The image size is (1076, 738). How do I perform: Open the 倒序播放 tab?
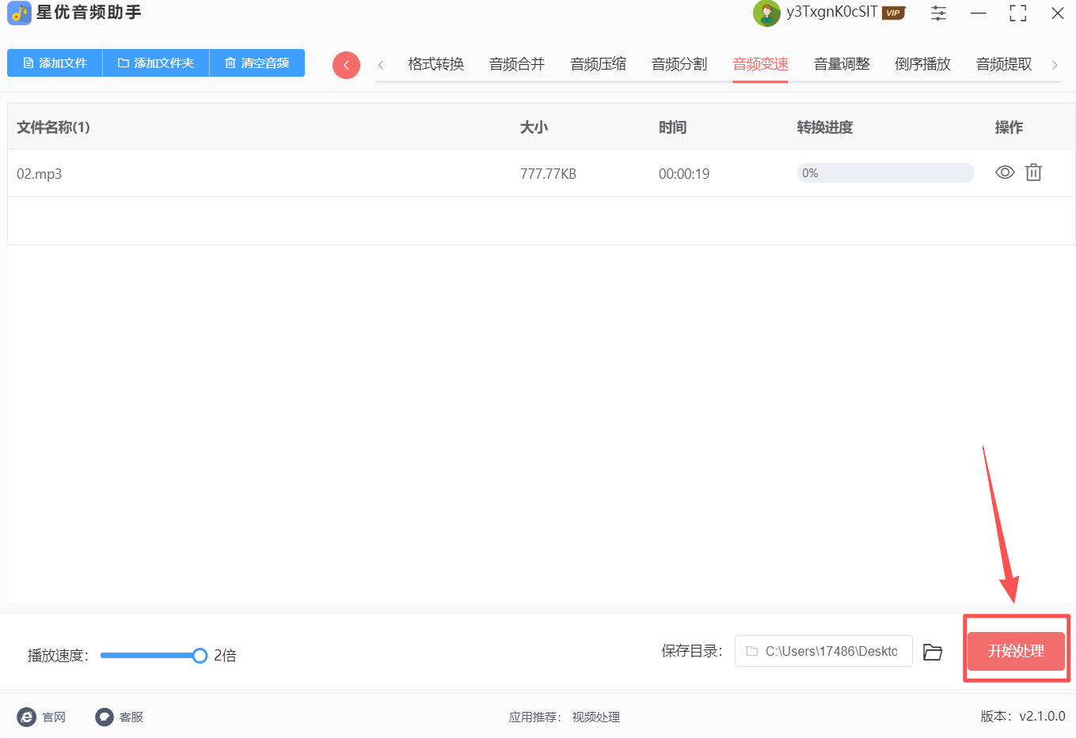(922, 64)
